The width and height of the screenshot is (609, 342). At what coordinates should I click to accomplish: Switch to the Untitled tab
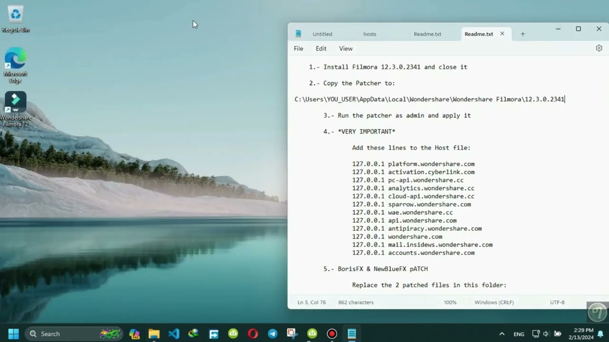tap(322, 34)
